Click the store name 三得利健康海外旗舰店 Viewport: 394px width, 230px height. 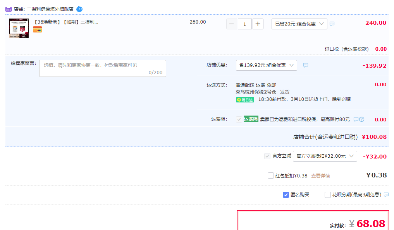(x=50, y=9)
